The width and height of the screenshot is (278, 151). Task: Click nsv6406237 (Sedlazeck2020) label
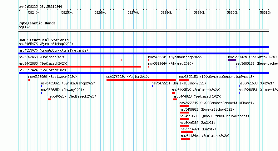pyautogui.click(x=72, y=96)
